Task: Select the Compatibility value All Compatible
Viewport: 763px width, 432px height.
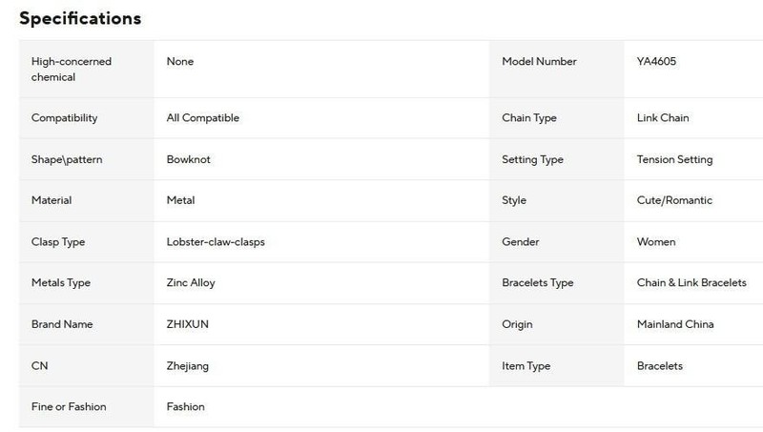Action: point(203,117)
